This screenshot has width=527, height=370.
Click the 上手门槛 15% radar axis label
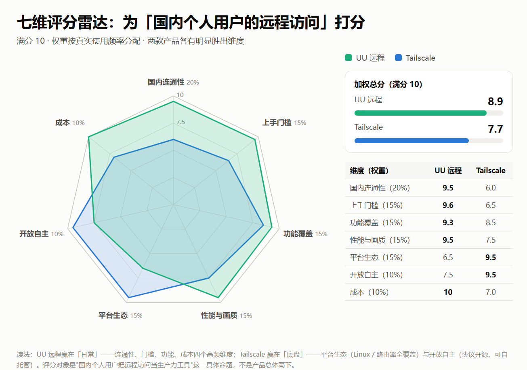pyautogui.click(x=284, y=123)
